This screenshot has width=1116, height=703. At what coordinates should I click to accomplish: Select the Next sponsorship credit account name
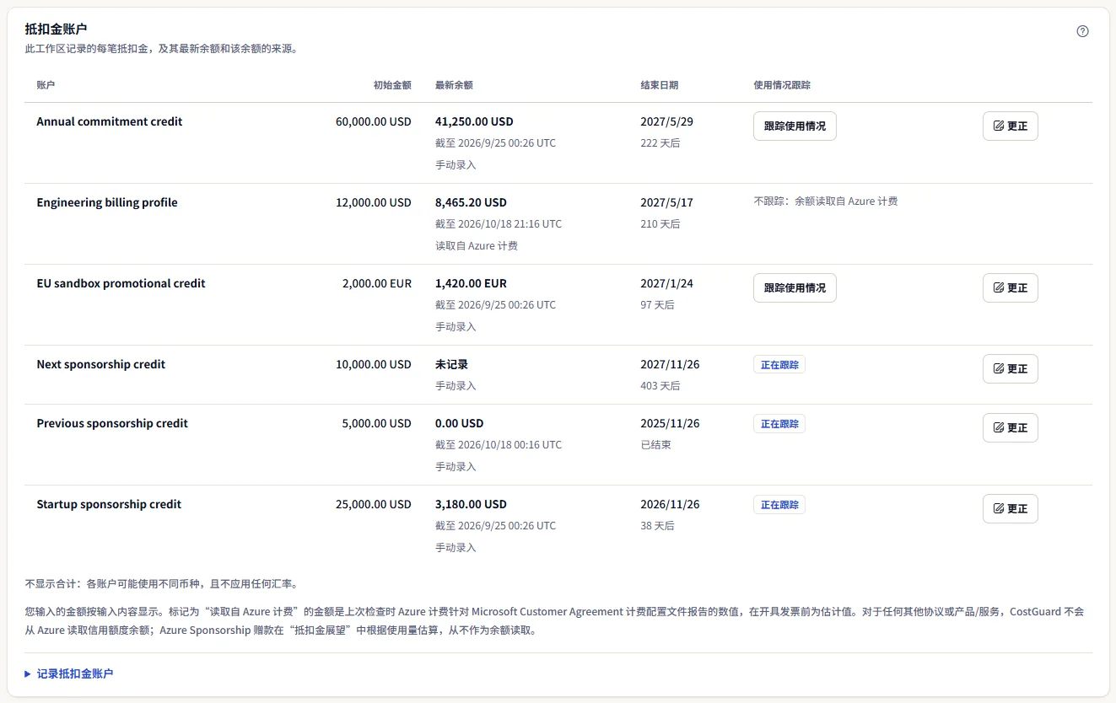(x=101, y=364)
